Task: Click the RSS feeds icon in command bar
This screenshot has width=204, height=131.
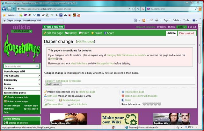Action: click(x=144, y=20)
